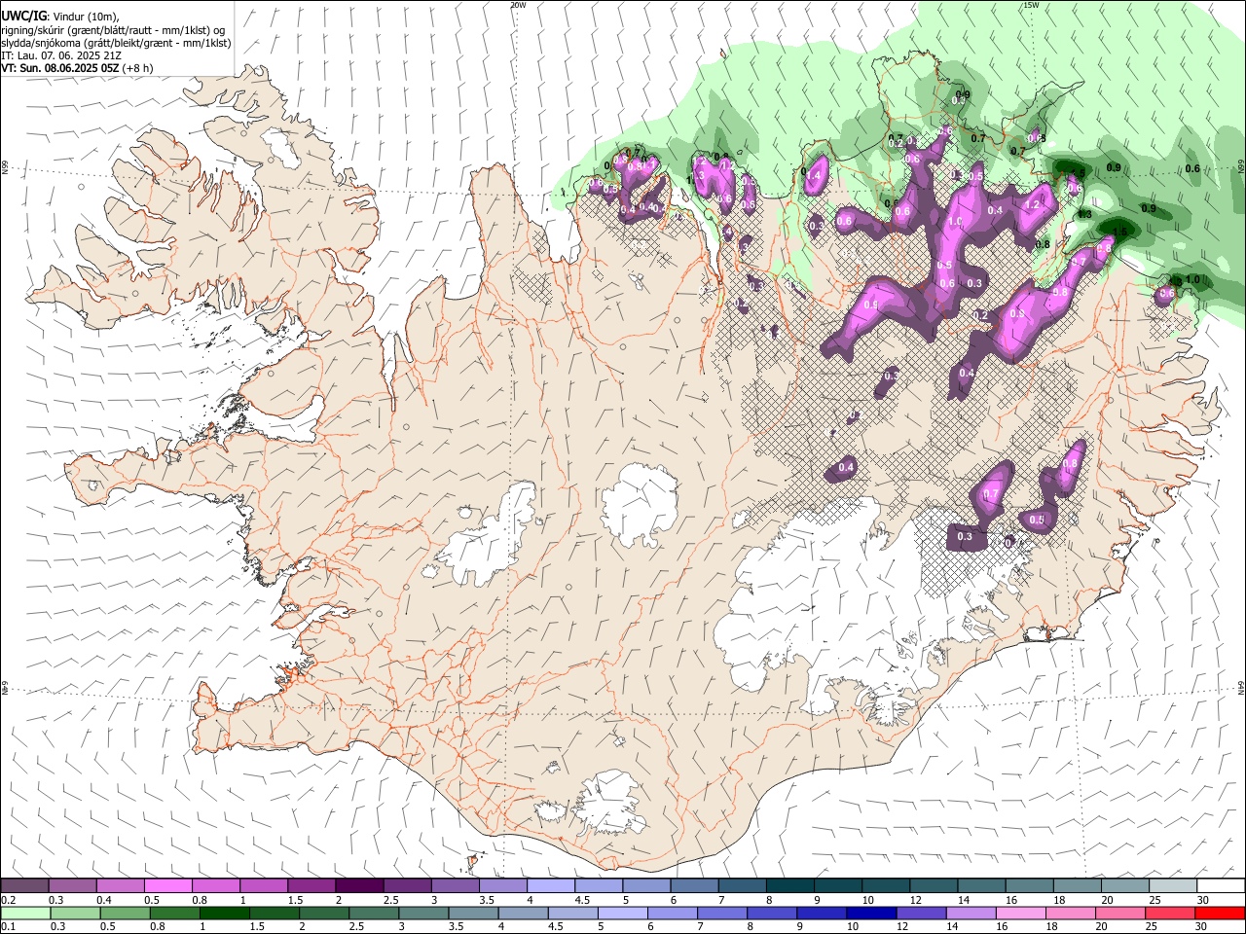This screenshot has height=934, width=1246.
Task: Click the '30' label in the snow legend row
Action: [1203, 900]
